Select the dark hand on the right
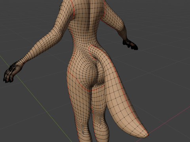The height and width of the screenshot is (142, 190). [130, 45]
